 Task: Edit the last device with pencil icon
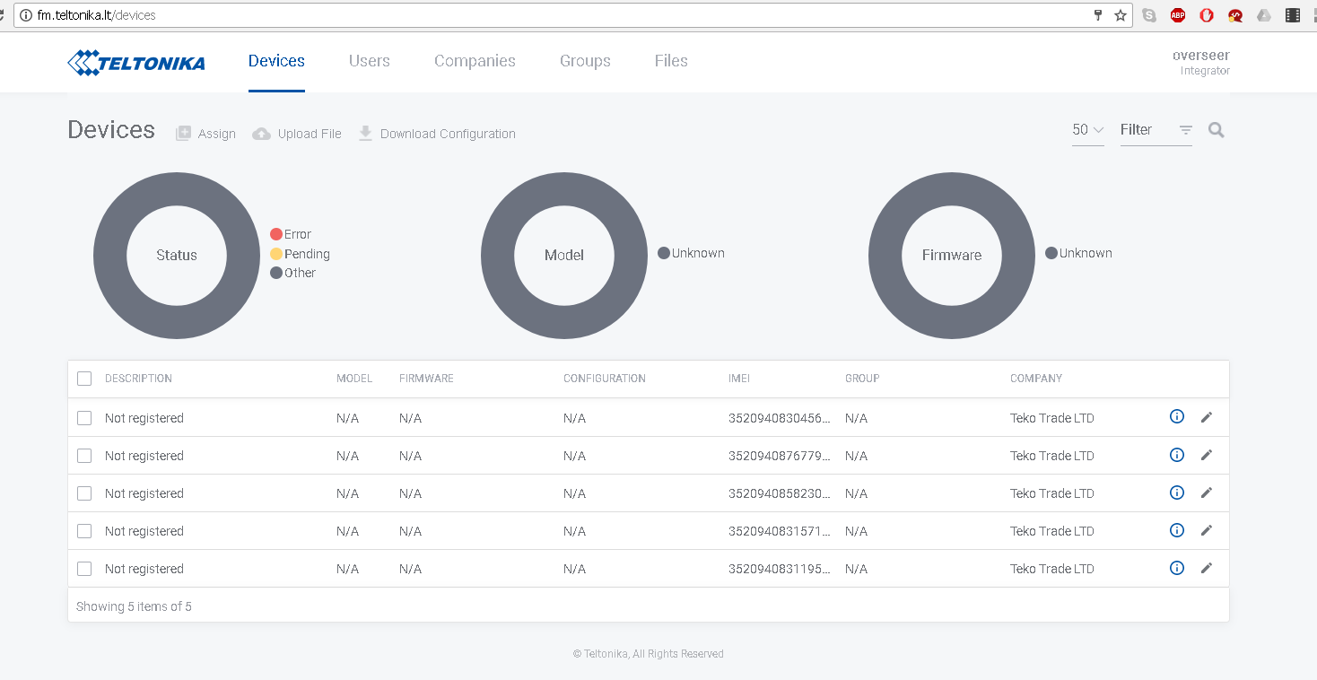tap(1207, 568)
